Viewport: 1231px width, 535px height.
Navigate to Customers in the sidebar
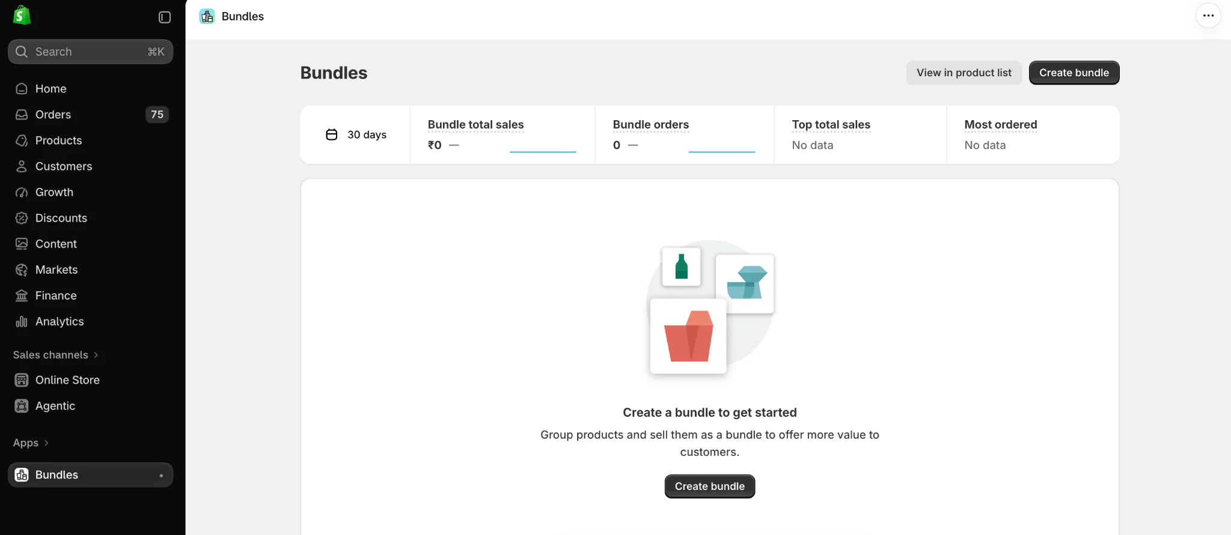pyautogui.click(x=91, y=166)
